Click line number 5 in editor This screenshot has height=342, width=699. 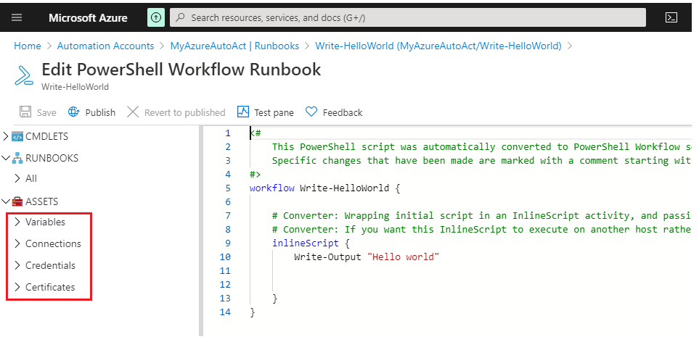[x=228, y=188]
